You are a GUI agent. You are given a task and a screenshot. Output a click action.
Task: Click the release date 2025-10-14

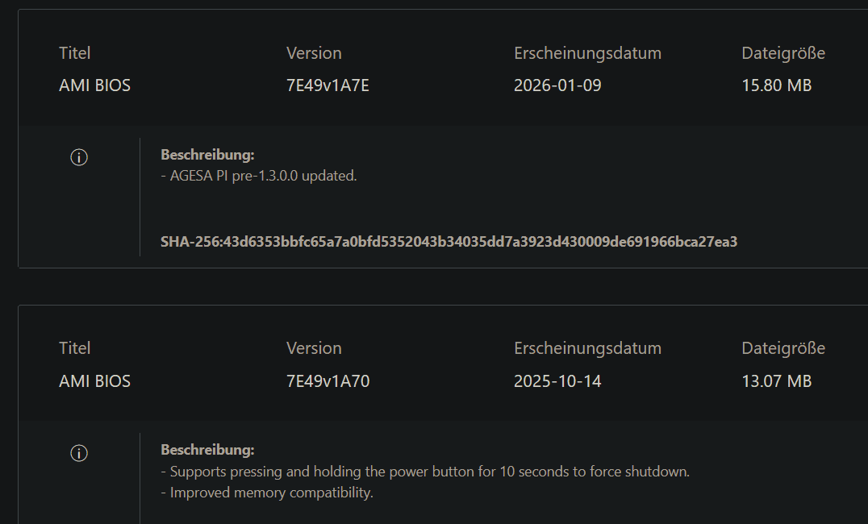click(557, 381)
